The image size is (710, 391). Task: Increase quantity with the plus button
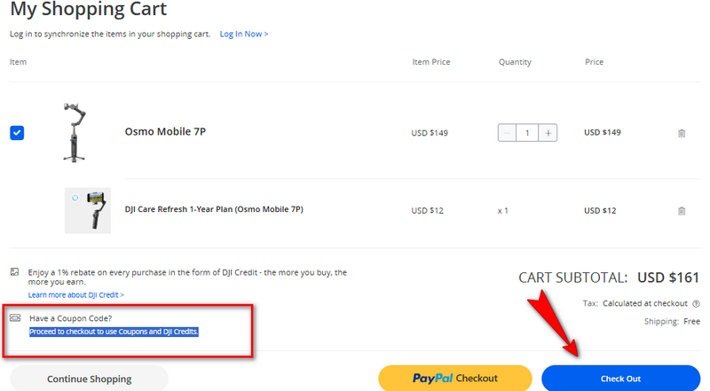pyautogui.click(x=549, y=133)
